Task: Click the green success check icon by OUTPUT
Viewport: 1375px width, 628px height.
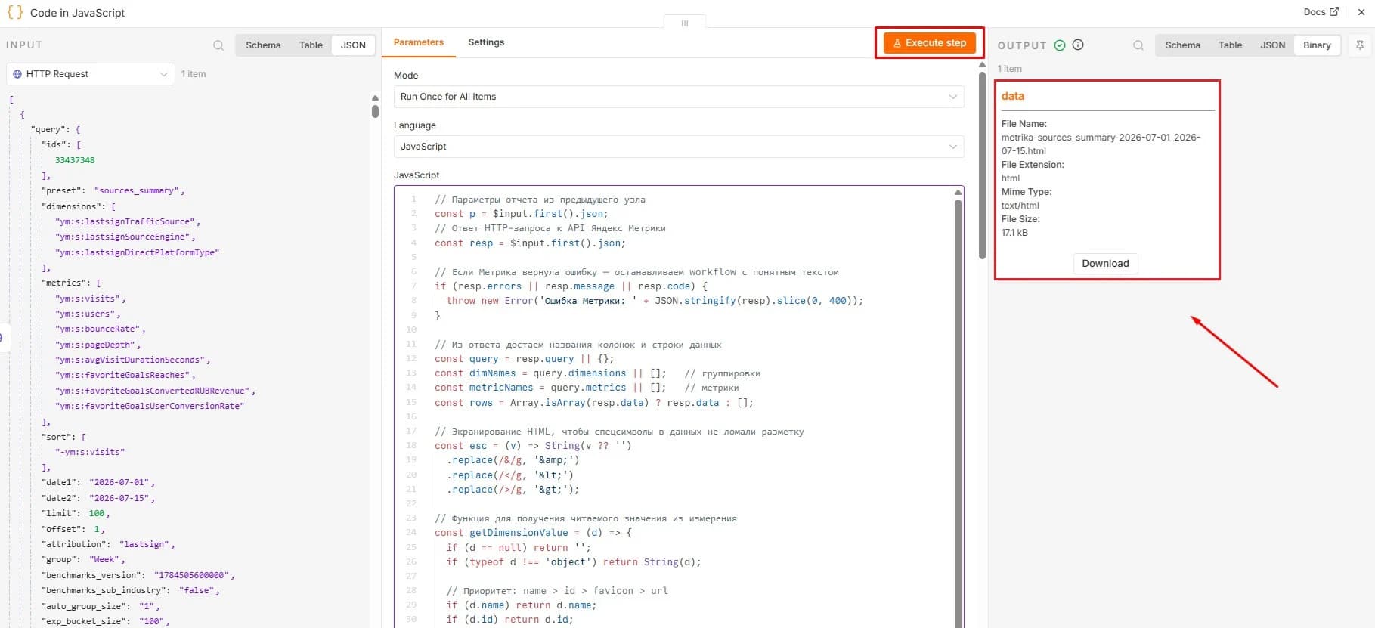Action: 1060,45
